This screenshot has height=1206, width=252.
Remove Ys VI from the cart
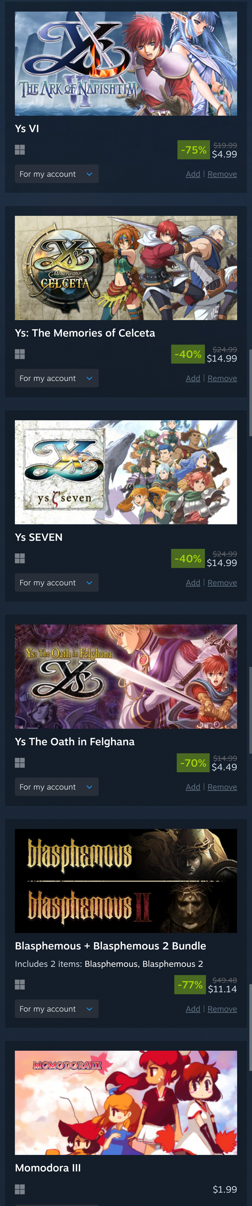(x=222, y=174)
